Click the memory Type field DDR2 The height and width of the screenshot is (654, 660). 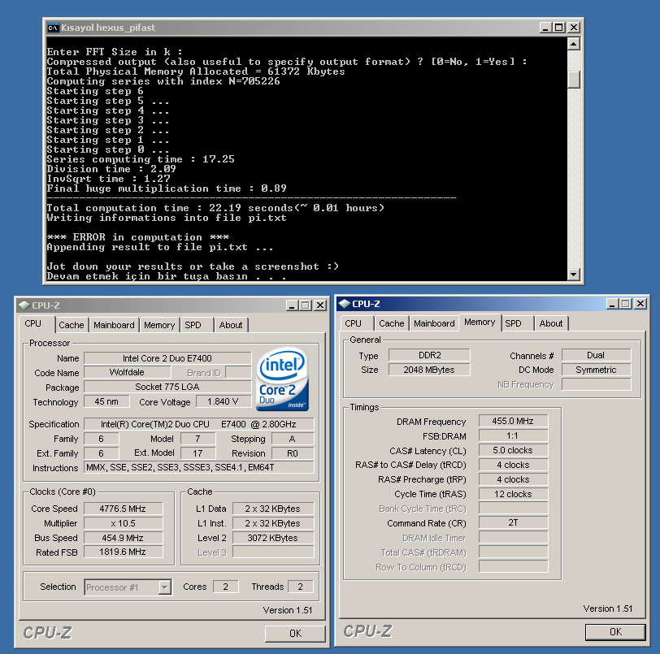pos(429,355)
